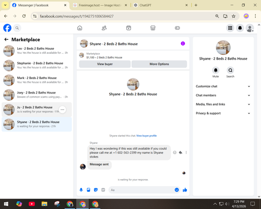261x209 pixels.
Task: Open the Reels video icon
Action: click(x=128, y=28)
